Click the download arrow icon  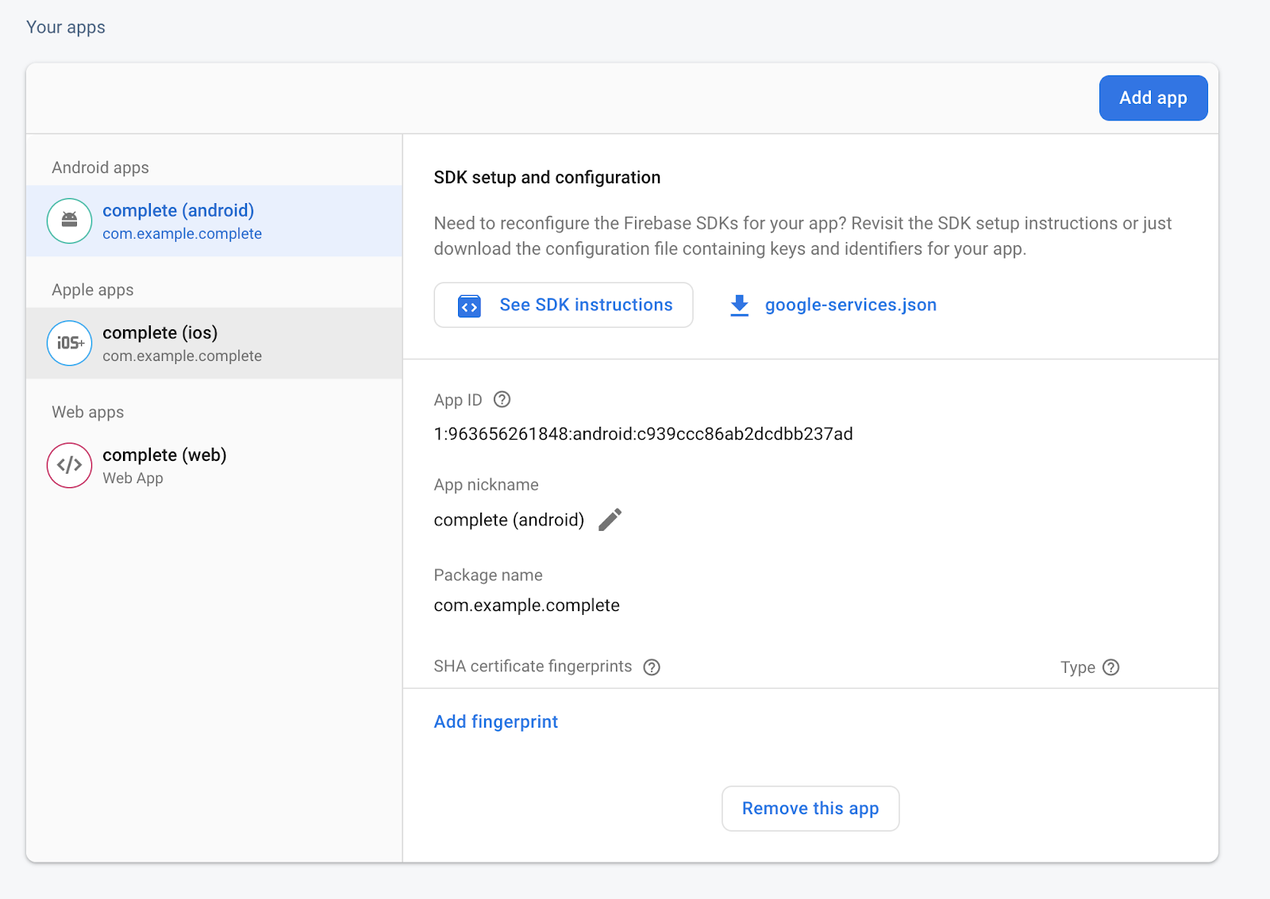click(x=739, y=305)
